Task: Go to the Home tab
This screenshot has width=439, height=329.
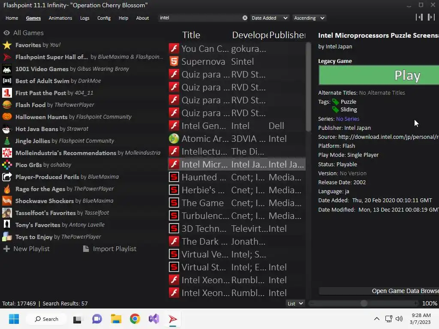Action: coord(12,18)
